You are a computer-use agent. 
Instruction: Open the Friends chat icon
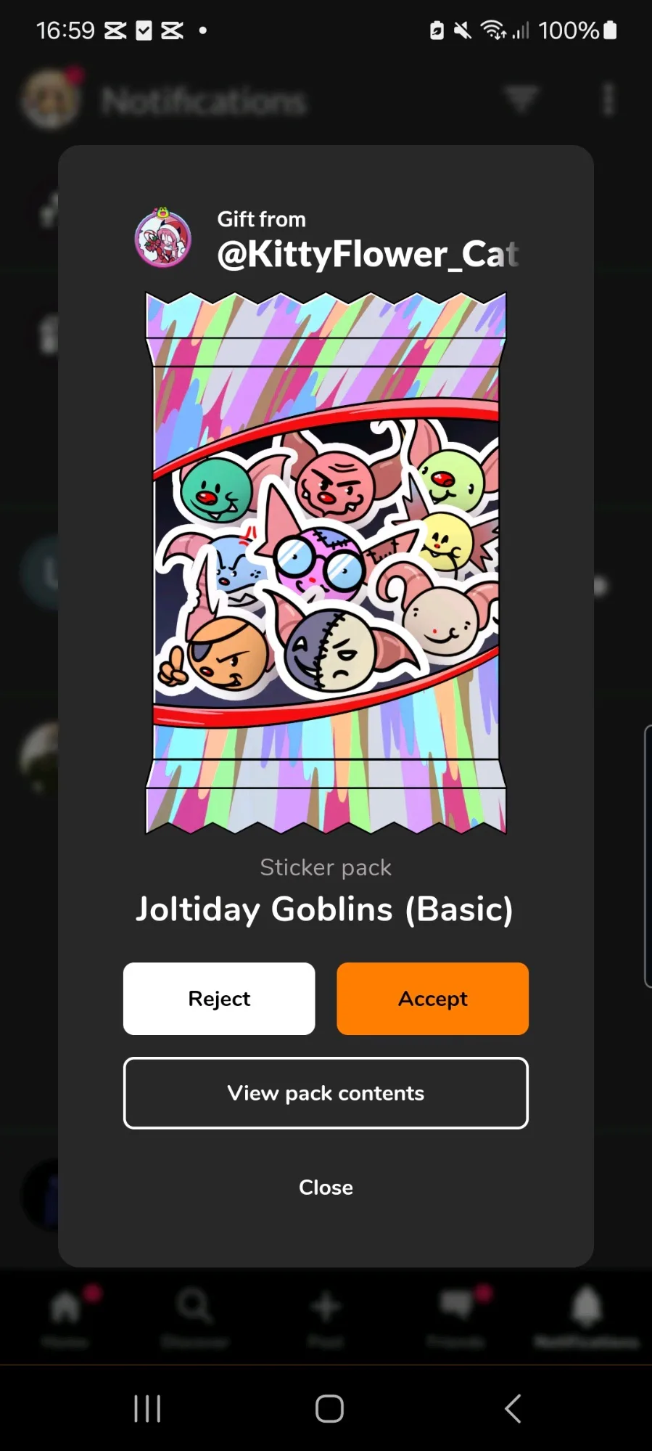pos(456,1305)
